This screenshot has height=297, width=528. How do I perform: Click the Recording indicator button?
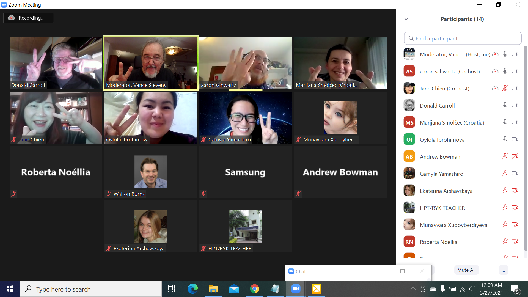29,18
